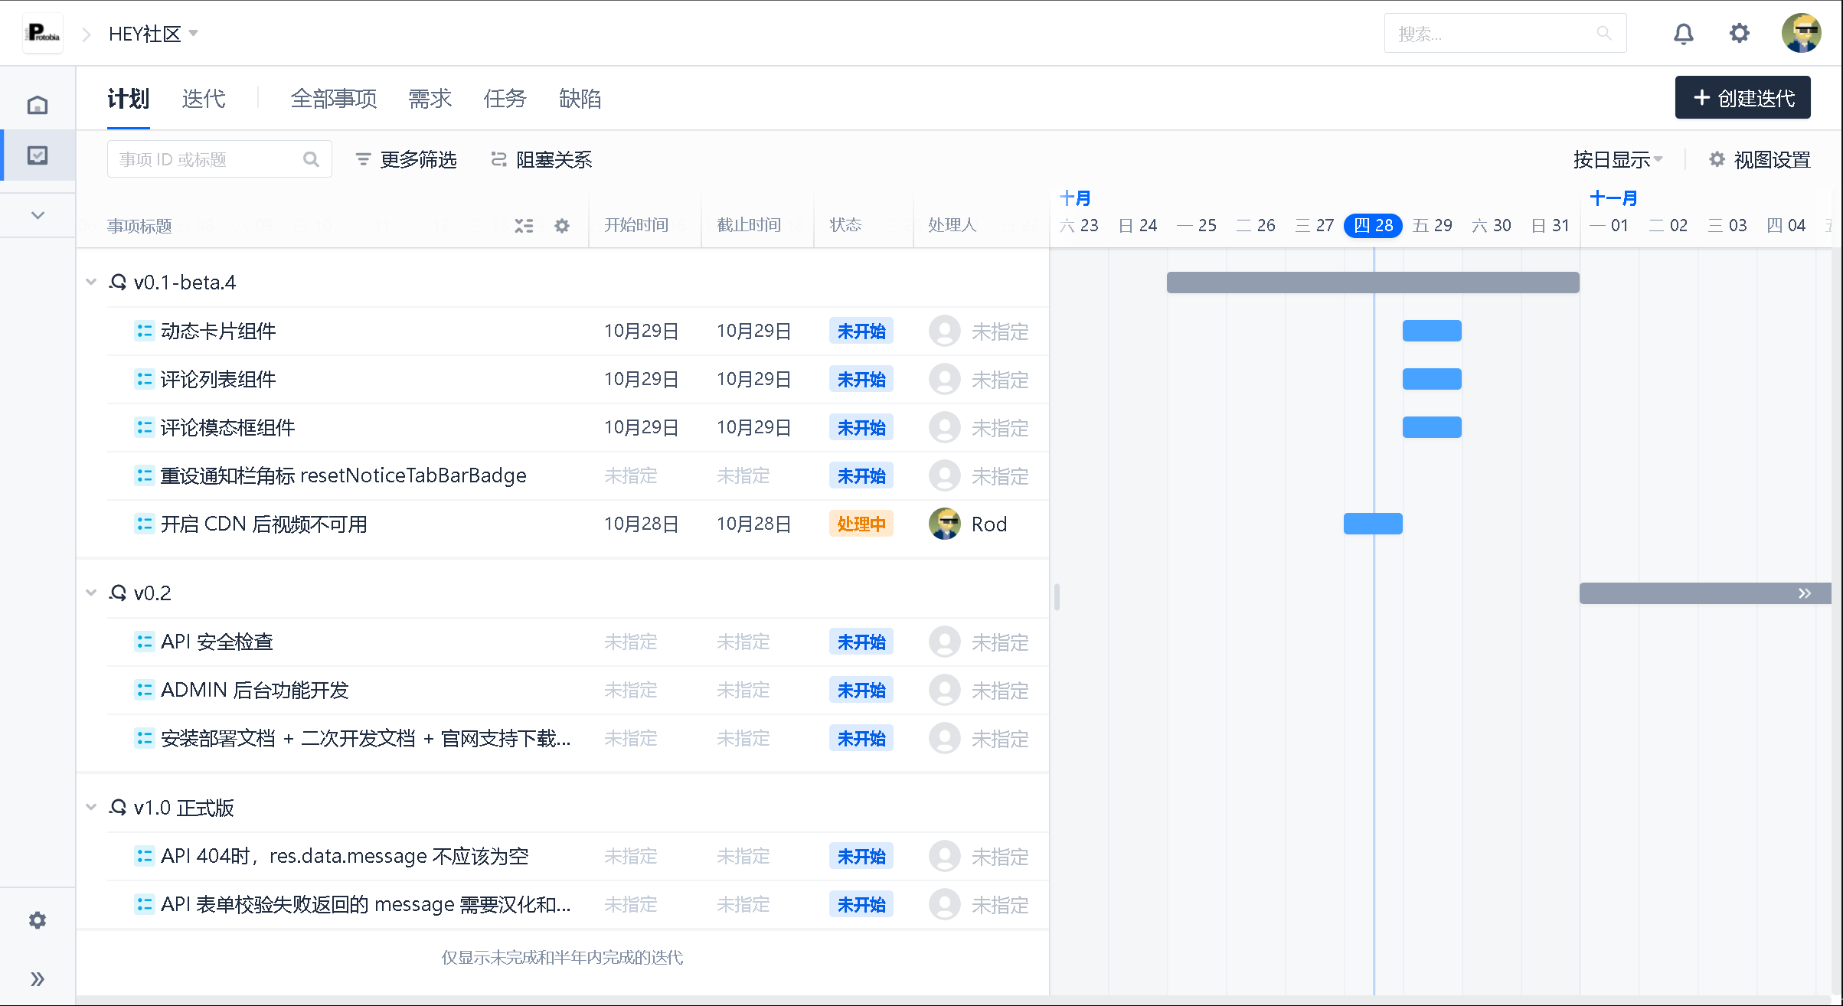
Task: Open the 按日显示 display dropdown
Action: (1617, 159)
